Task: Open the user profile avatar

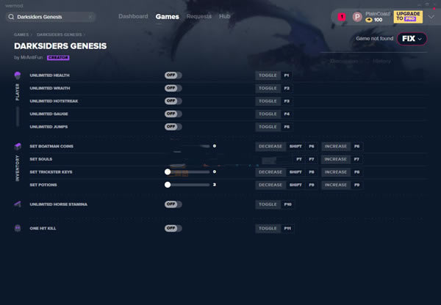Action: [x=357, y=16]
